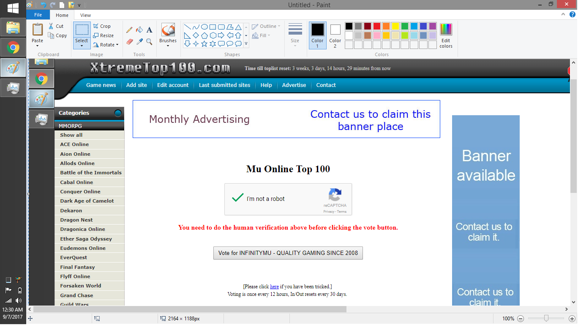Click Undo in the quick access toolbar
578x325 pixels.
point(44,5)
